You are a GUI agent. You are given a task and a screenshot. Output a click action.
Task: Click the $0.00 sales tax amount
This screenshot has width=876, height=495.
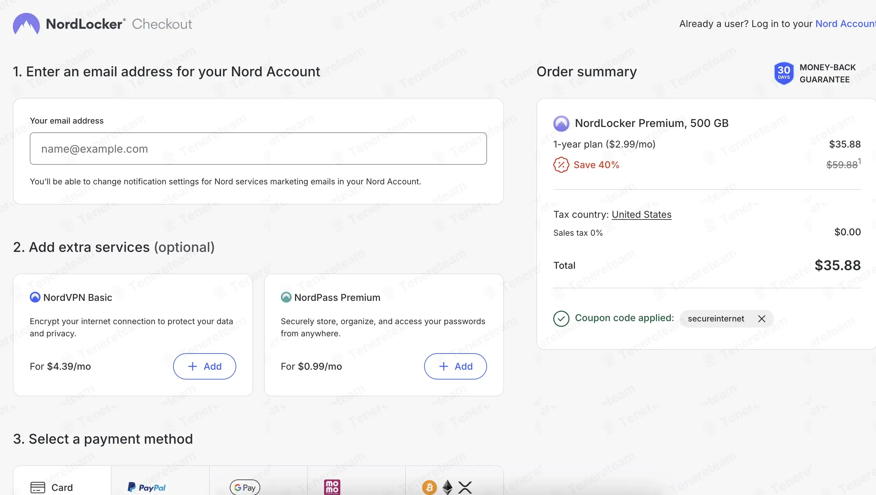tap(847, 232)
